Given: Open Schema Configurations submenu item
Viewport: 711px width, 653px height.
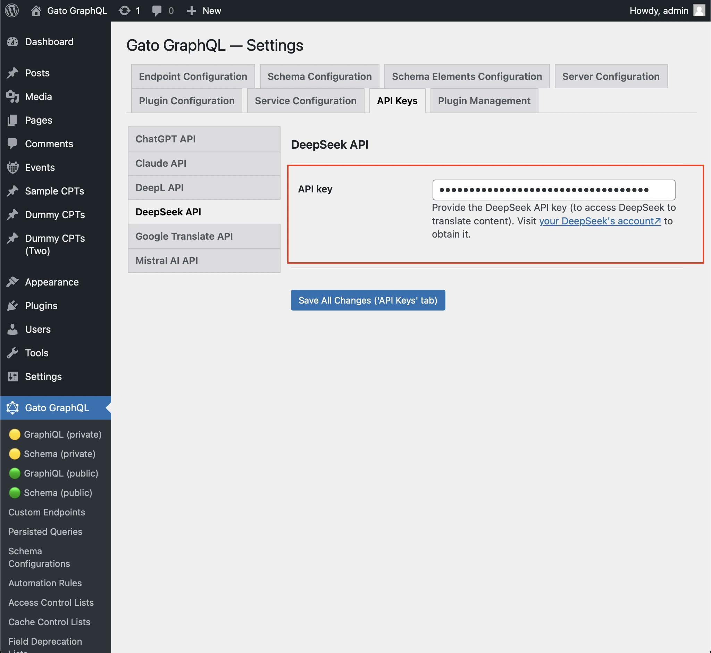Looking at the screenshot, I should click(x=39, y=557).
